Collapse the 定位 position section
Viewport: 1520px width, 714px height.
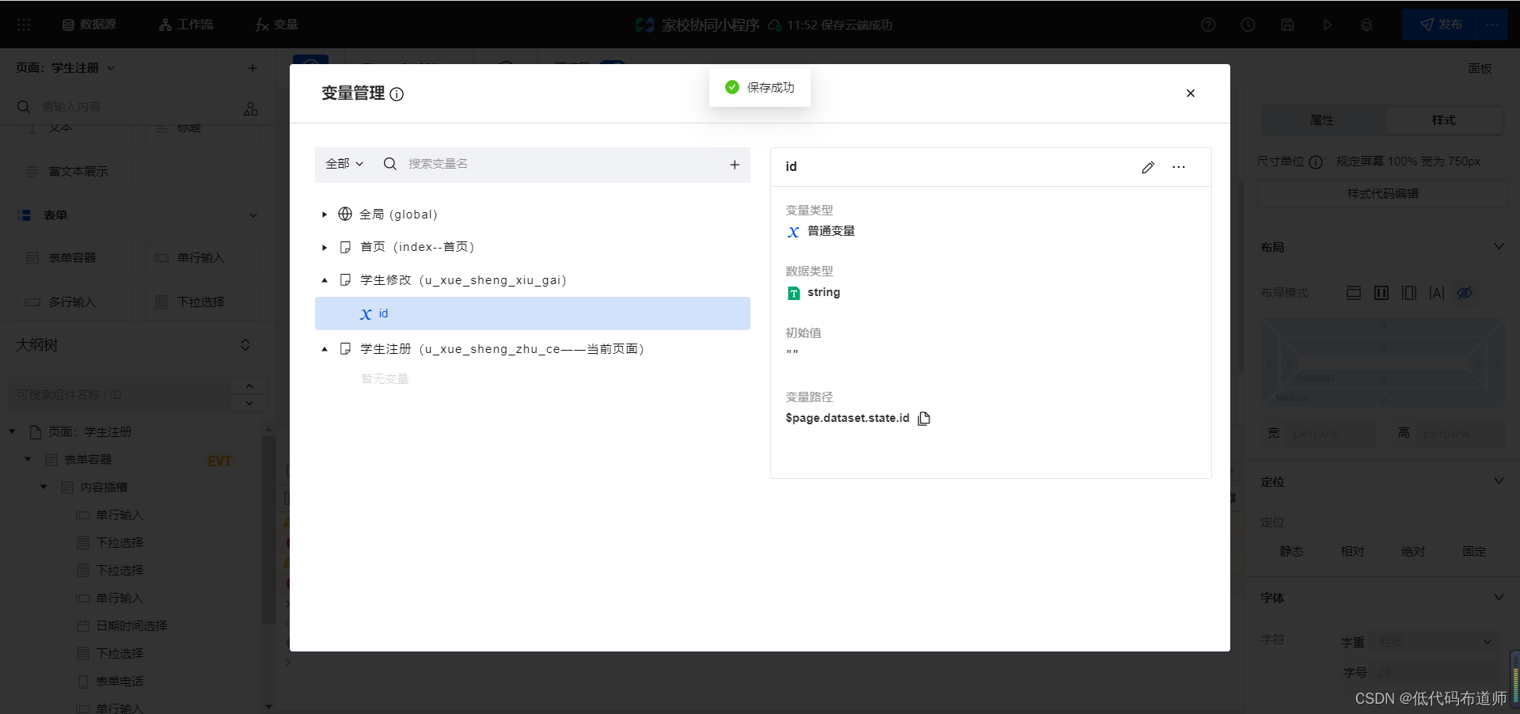tap(1499, 481)
